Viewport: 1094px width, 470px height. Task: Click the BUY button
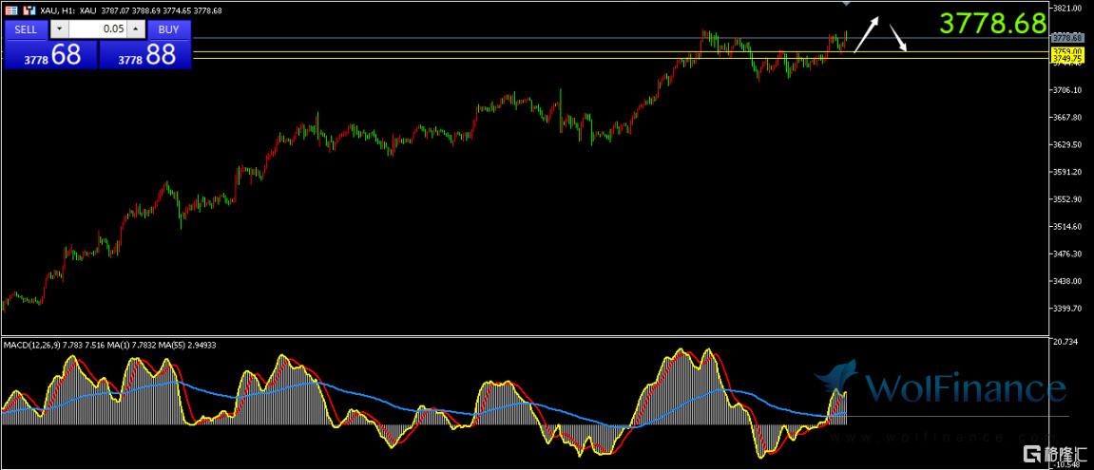click(x=168, y=29)
